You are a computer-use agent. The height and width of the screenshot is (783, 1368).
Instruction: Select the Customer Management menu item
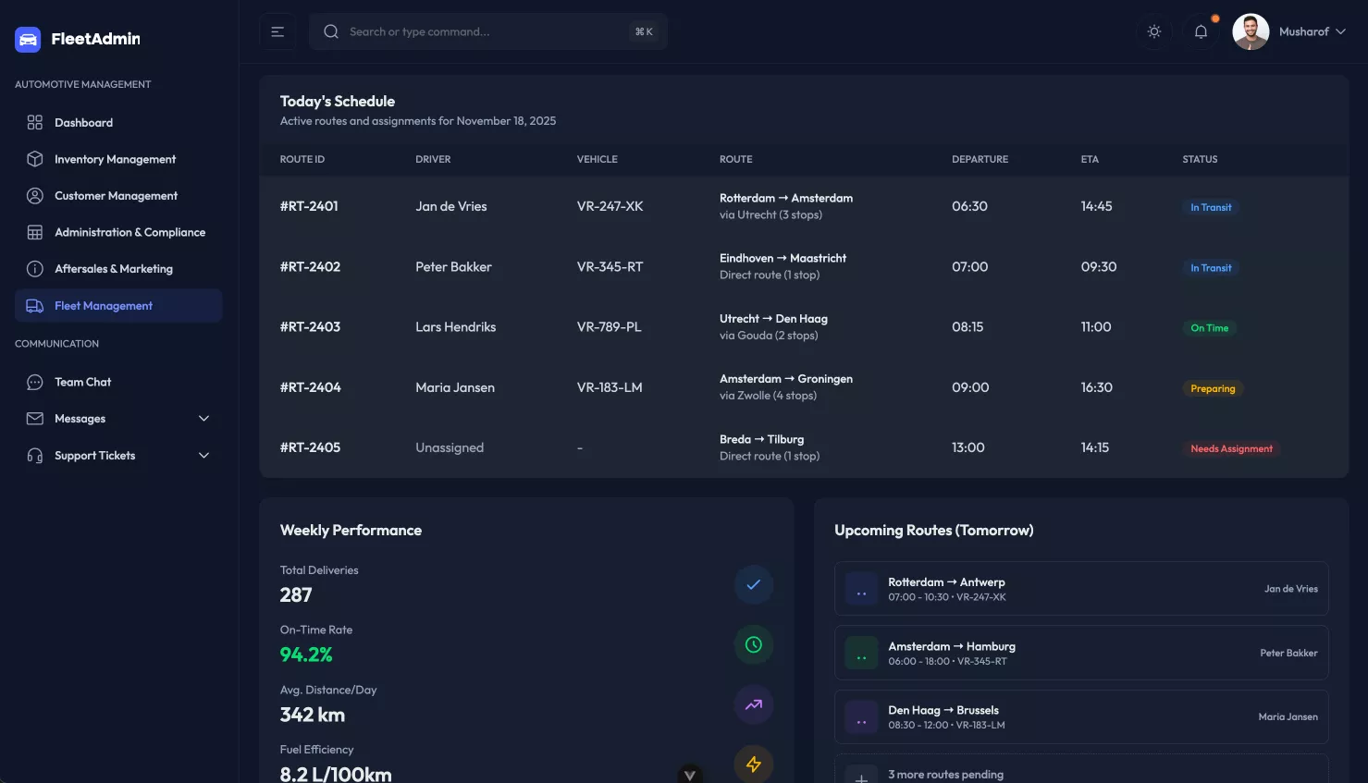point(116,196)
